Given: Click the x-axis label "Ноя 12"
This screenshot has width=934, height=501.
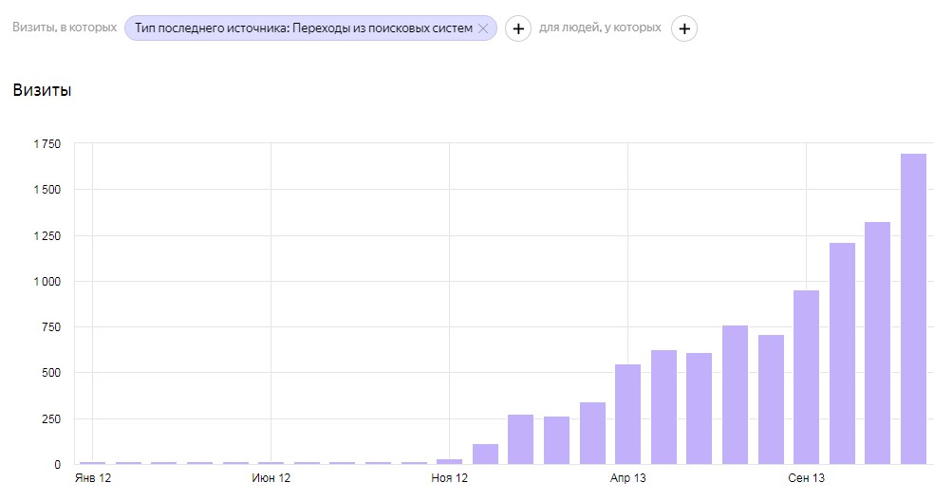Looking at the screenshot, I should coord(449,478).
